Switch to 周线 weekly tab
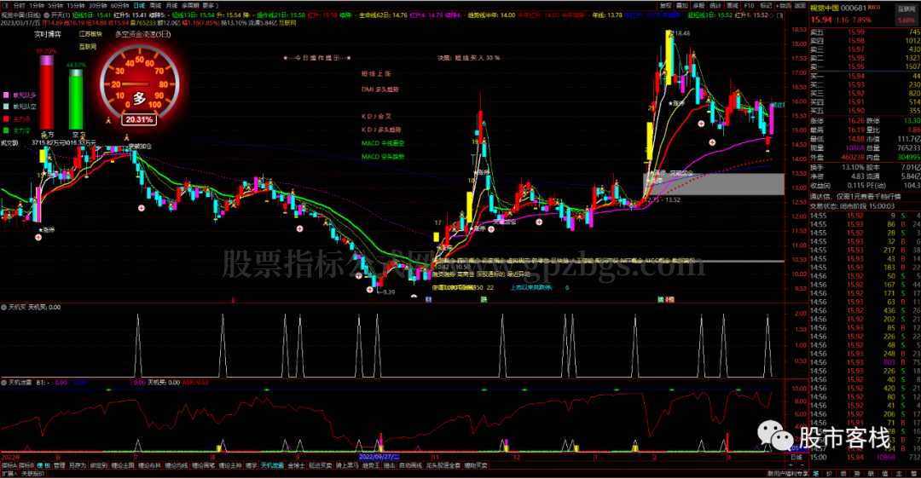This screenshot has height=479, width=921. [x=156, y=6]
